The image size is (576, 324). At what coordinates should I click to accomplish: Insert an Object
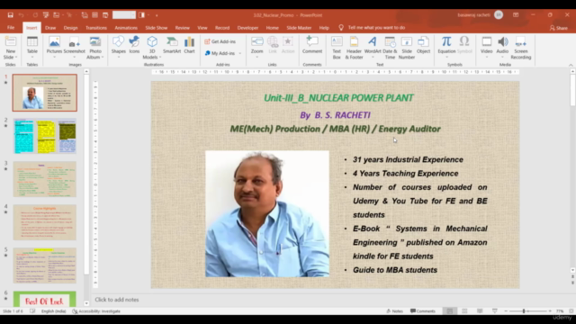423,45
